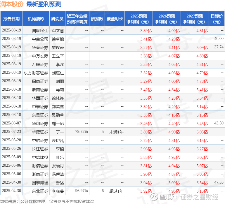The width and height of the screenshot is (225, 204).
Task: Click institution name 国泰海通
Action: (40, 182)
